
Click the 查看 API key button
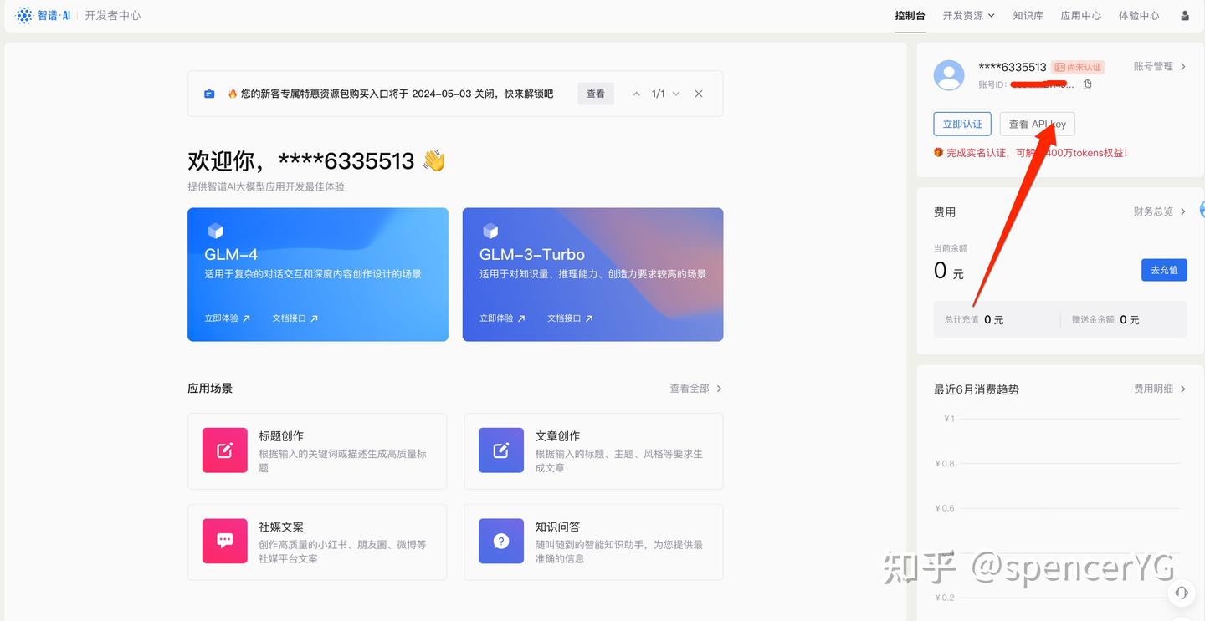tap(1037, 123)
